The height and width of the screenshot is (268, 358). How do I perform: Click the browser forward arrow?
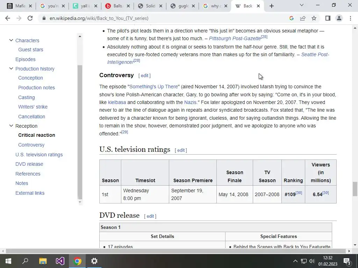(19, 18)
